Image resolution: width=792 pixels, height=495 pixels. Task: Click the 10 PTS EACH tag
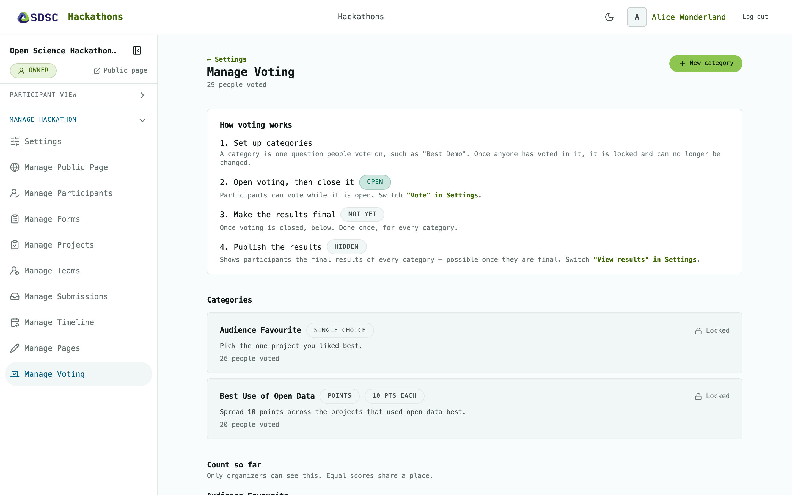coord(394,396)
